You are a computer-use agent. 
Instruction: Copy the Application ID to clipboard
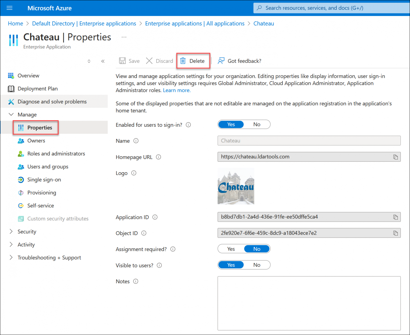[395, 217]
